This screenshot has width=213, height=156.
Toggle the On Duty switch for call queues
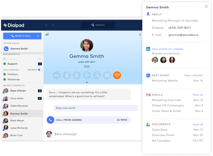(x=40, y=70)
